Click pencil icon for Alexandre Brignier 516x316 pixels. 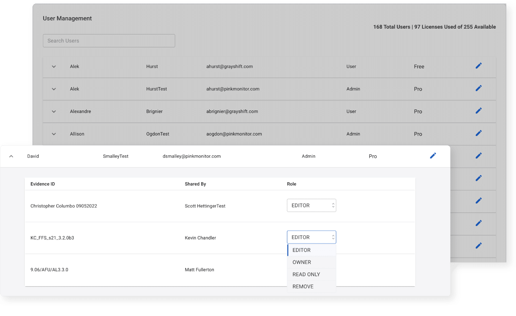click(478, 111)
